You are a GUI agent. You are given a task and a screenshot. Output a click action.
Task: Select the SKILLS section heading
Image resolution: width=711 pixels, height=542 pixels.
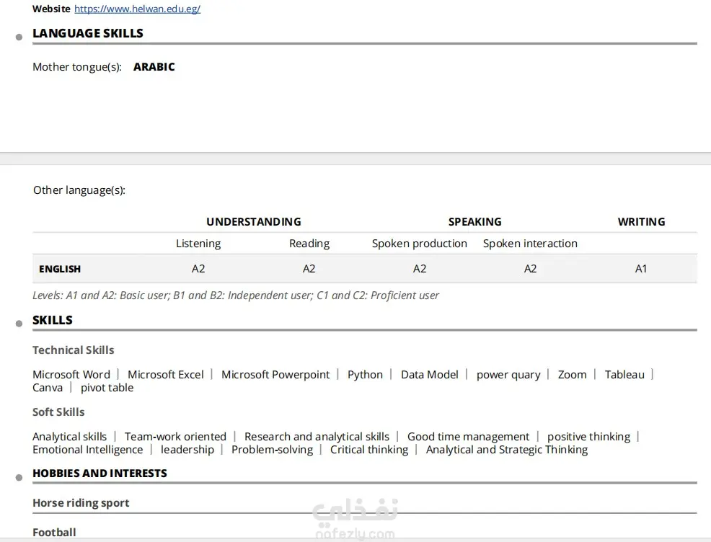point(53,320)
